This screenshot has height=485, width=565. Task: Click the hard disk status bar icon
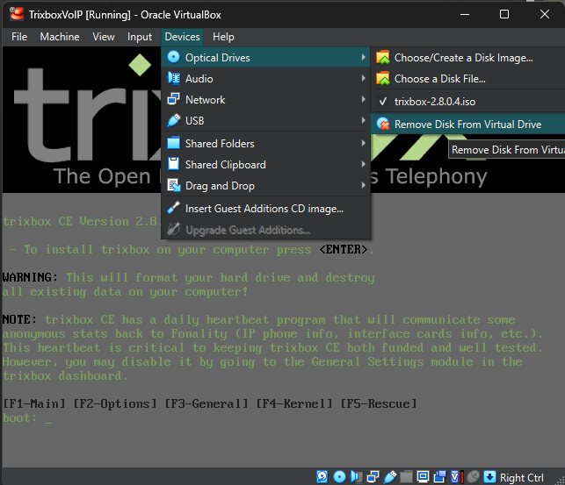point(322,477)
